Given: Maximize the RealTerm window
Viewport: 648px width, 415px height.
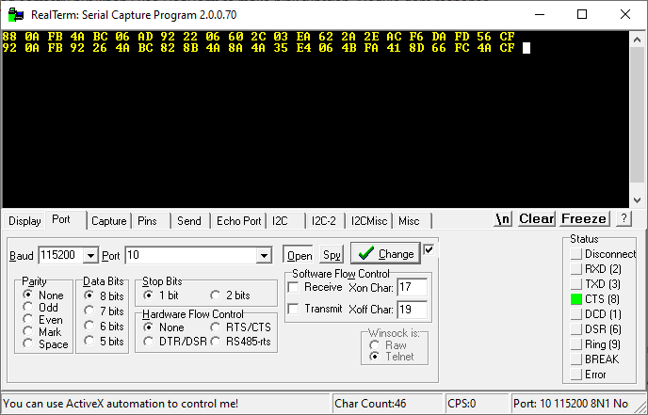Looking at the screenshot, I should click(582, 14).
